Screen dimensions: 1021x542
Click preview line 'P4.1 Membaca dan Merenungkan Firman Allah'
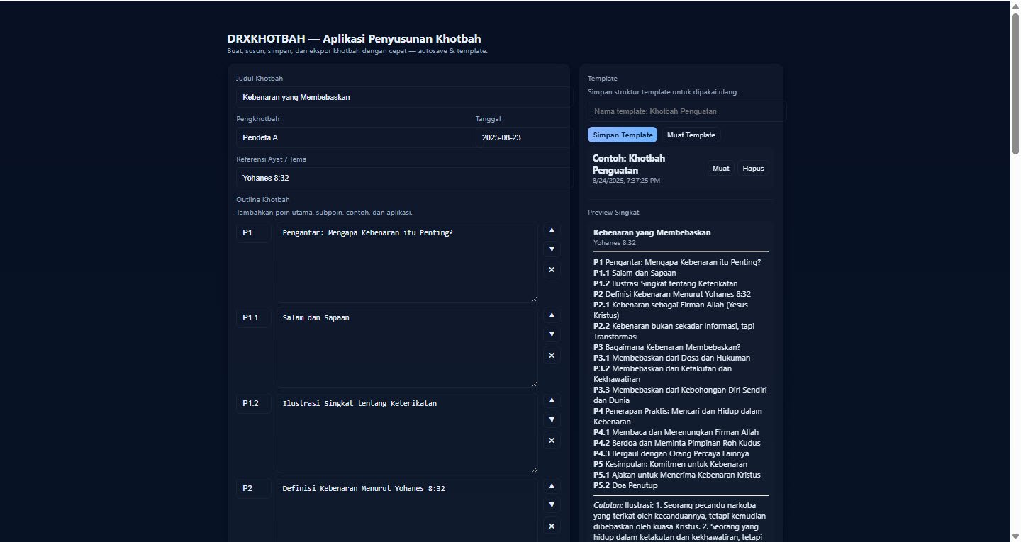coord(676,432)
